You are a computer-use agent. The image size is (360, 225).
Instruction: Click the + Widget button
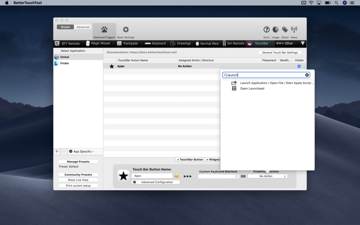[x=213, y=160]
